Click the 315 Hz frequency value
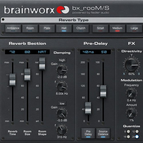Screen dimensions: 143x143 (62, 137)
